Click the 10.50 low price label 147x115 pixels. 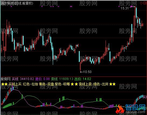[87, 72]
